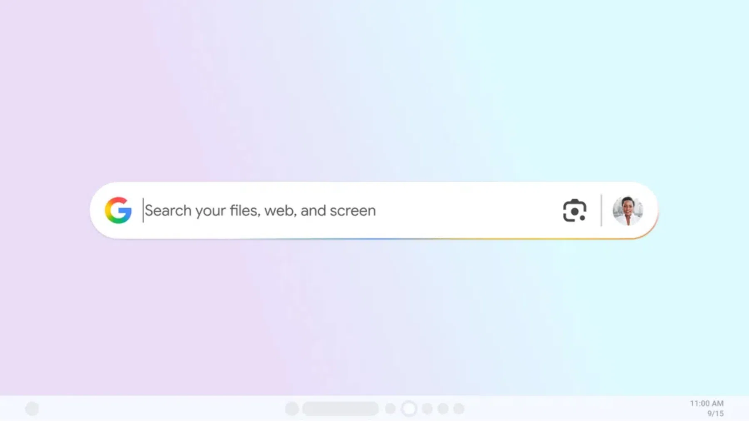The height and width of the screenshot is (421, 749).
Task: Click the launcher circle at taskbar's left end
Action: [x=32, y=409]
